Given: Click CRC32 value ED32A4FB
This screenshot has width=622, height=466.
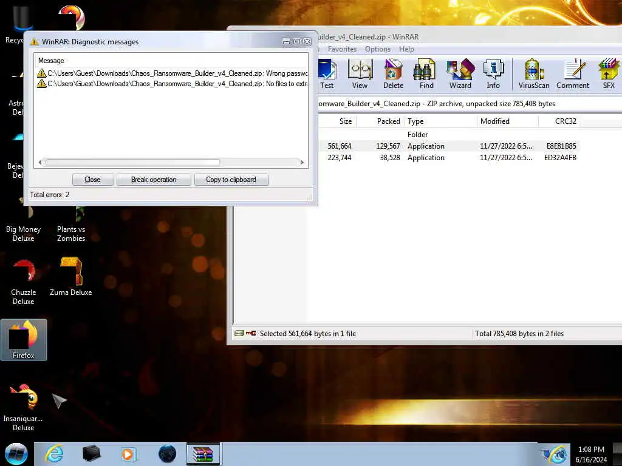Looking at the screenshot, I should coord(560,157).
